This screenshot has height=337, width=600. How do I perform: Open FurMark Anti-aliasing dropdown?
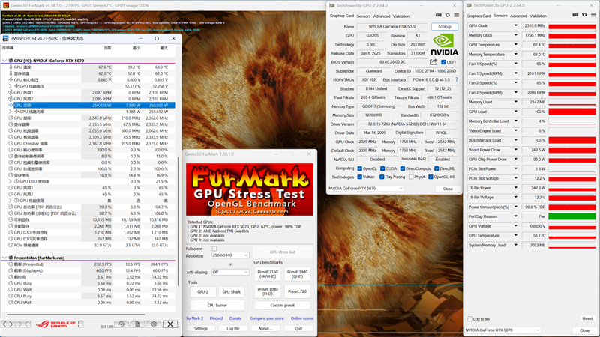click(x=230, y=272)
